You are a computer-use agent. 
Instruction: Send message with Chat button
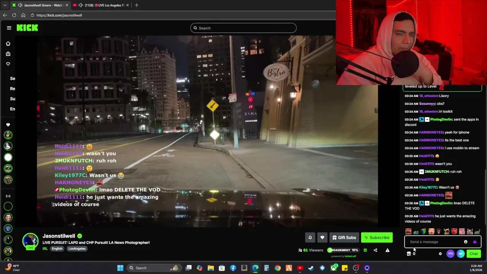pos(474,254)
